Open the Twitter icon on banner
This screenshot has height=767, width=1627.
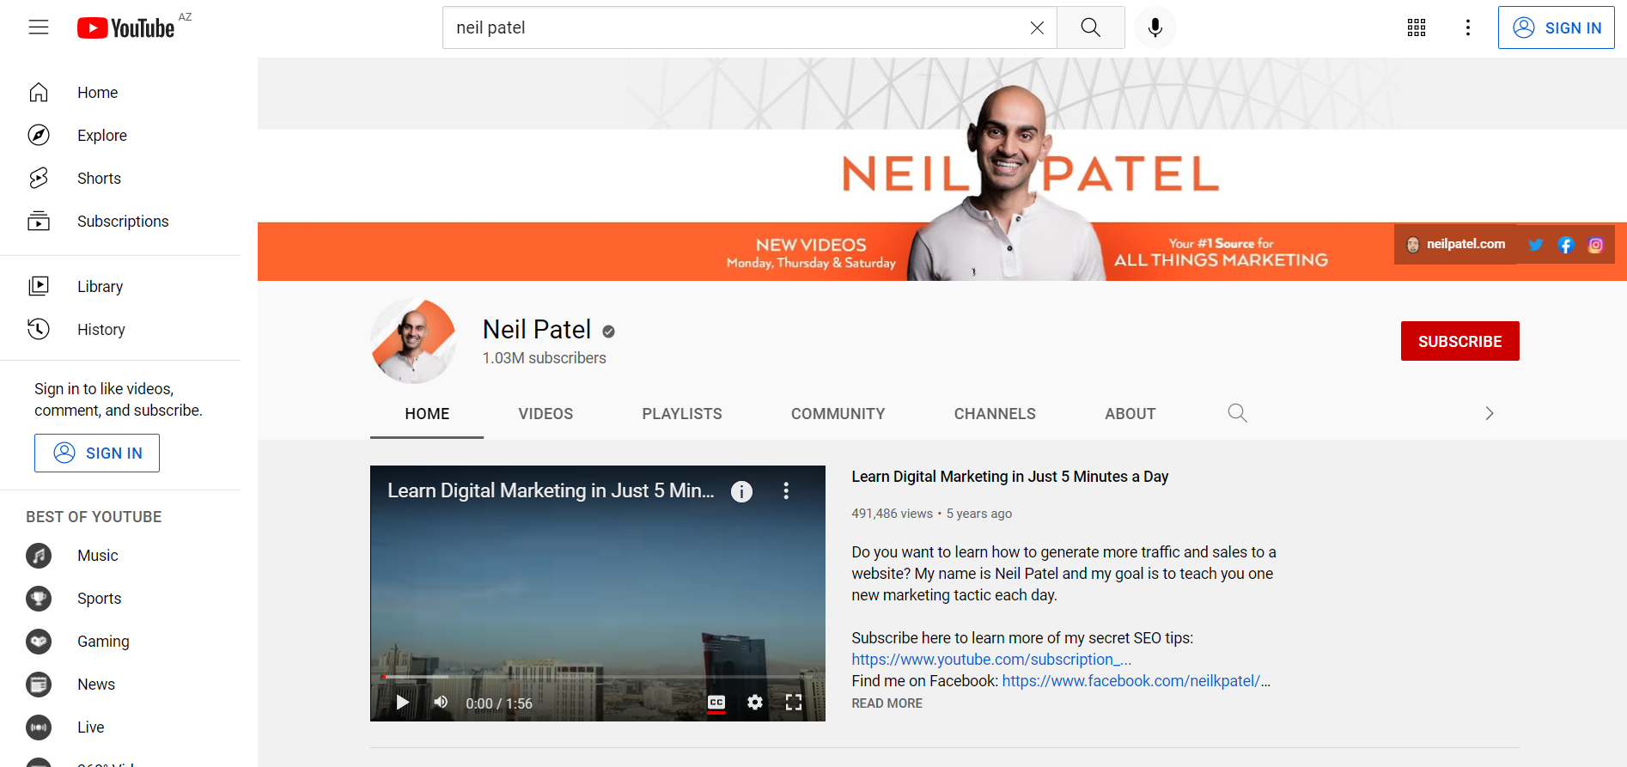(x=1536, y=245)
